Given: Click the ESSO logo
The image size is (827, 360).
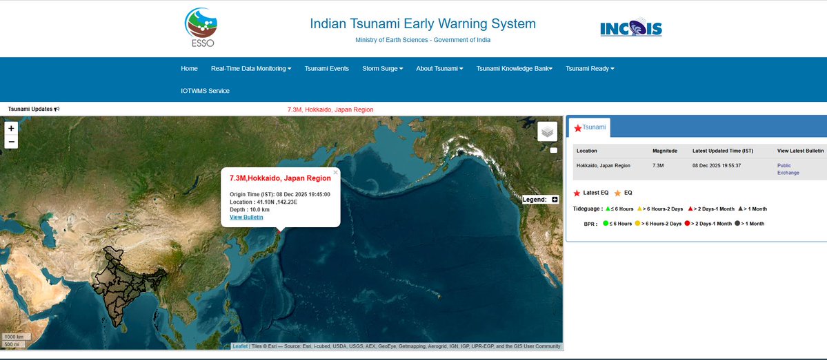Looking at the screenshot, I should coord(201,28).
